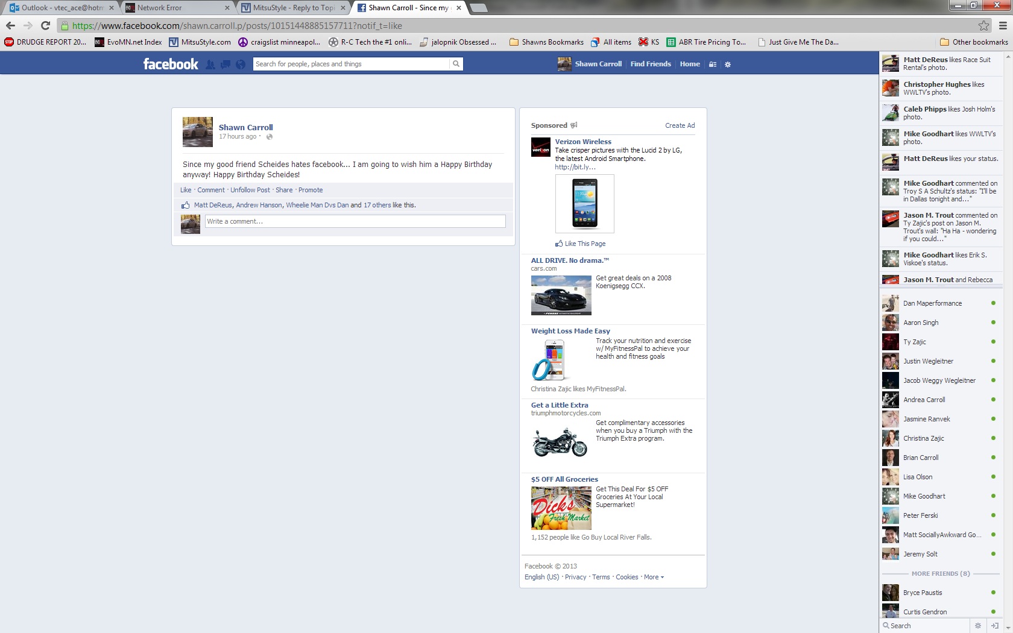This screenshot has width=1013, height=633.
Task: Bookmark this page with the star
Action: [x=983, y=25]
